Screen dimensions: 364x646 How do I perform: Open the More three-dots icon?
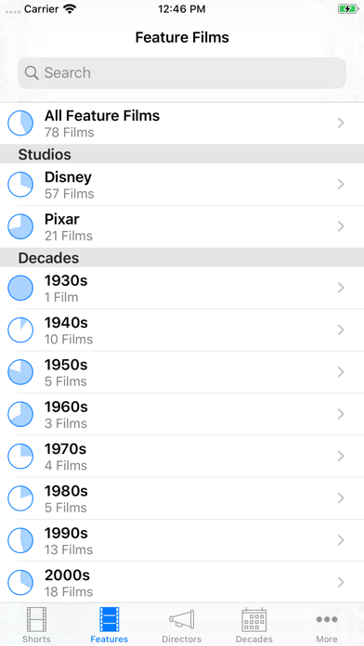click(x=327, y=619)
